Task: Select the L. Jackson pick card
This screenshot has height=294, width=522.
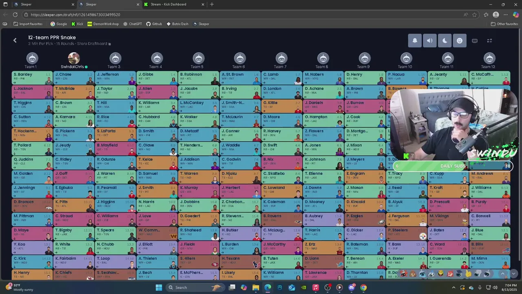Action: click(x=32, y=92)
